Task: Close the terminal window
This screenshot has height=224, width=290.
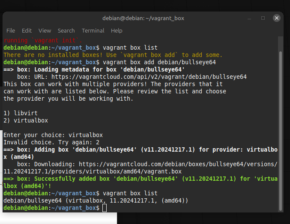Action: [277, 18]
